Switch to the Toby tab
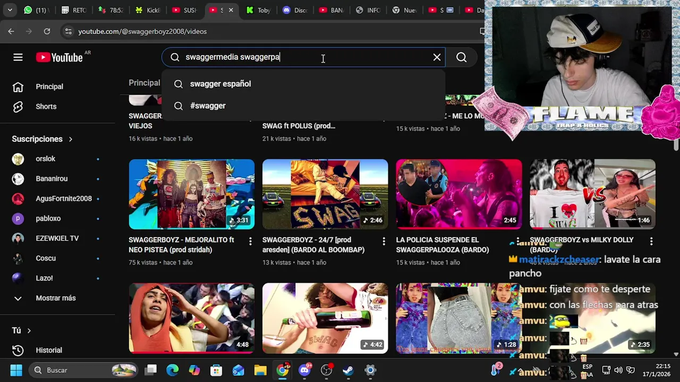This screenshot has height=382, width=680. click(259, 10)
